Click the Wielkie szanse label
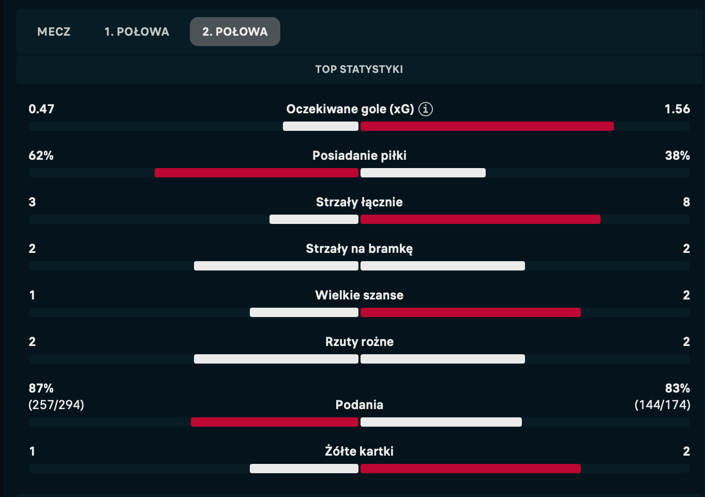The width and height of the screenshot is (705, 497). coord(359,295)
